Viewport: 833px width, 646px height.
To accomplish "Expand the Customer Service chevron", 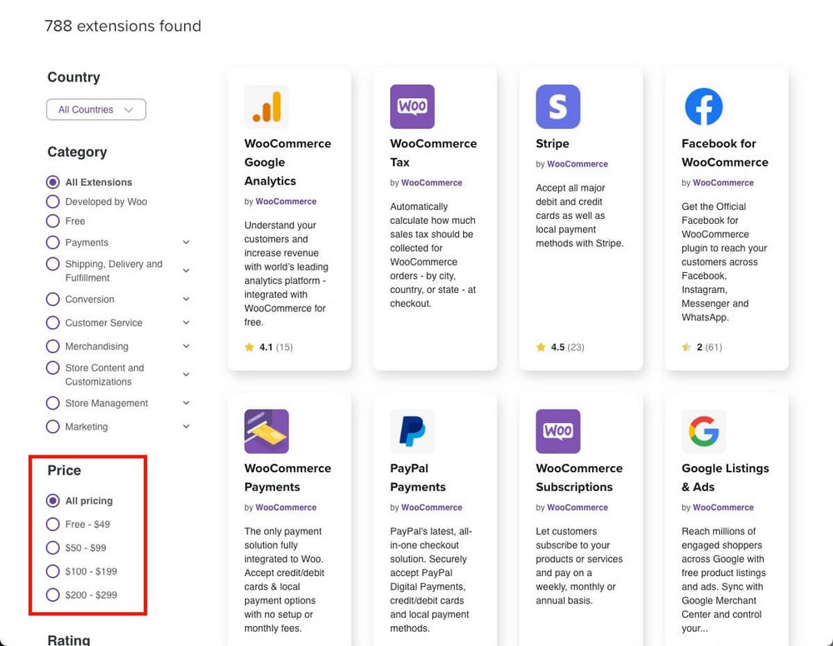I will click(186, 322).
